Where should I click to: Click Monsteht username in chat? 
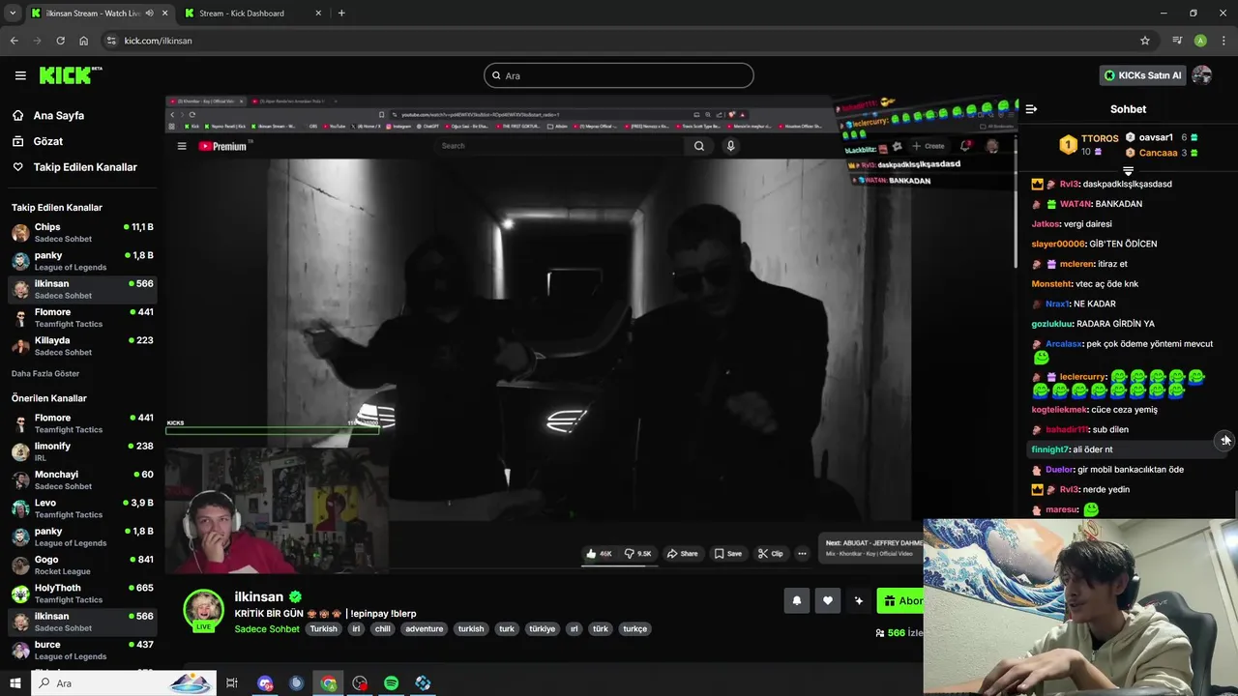(1052, 284)
